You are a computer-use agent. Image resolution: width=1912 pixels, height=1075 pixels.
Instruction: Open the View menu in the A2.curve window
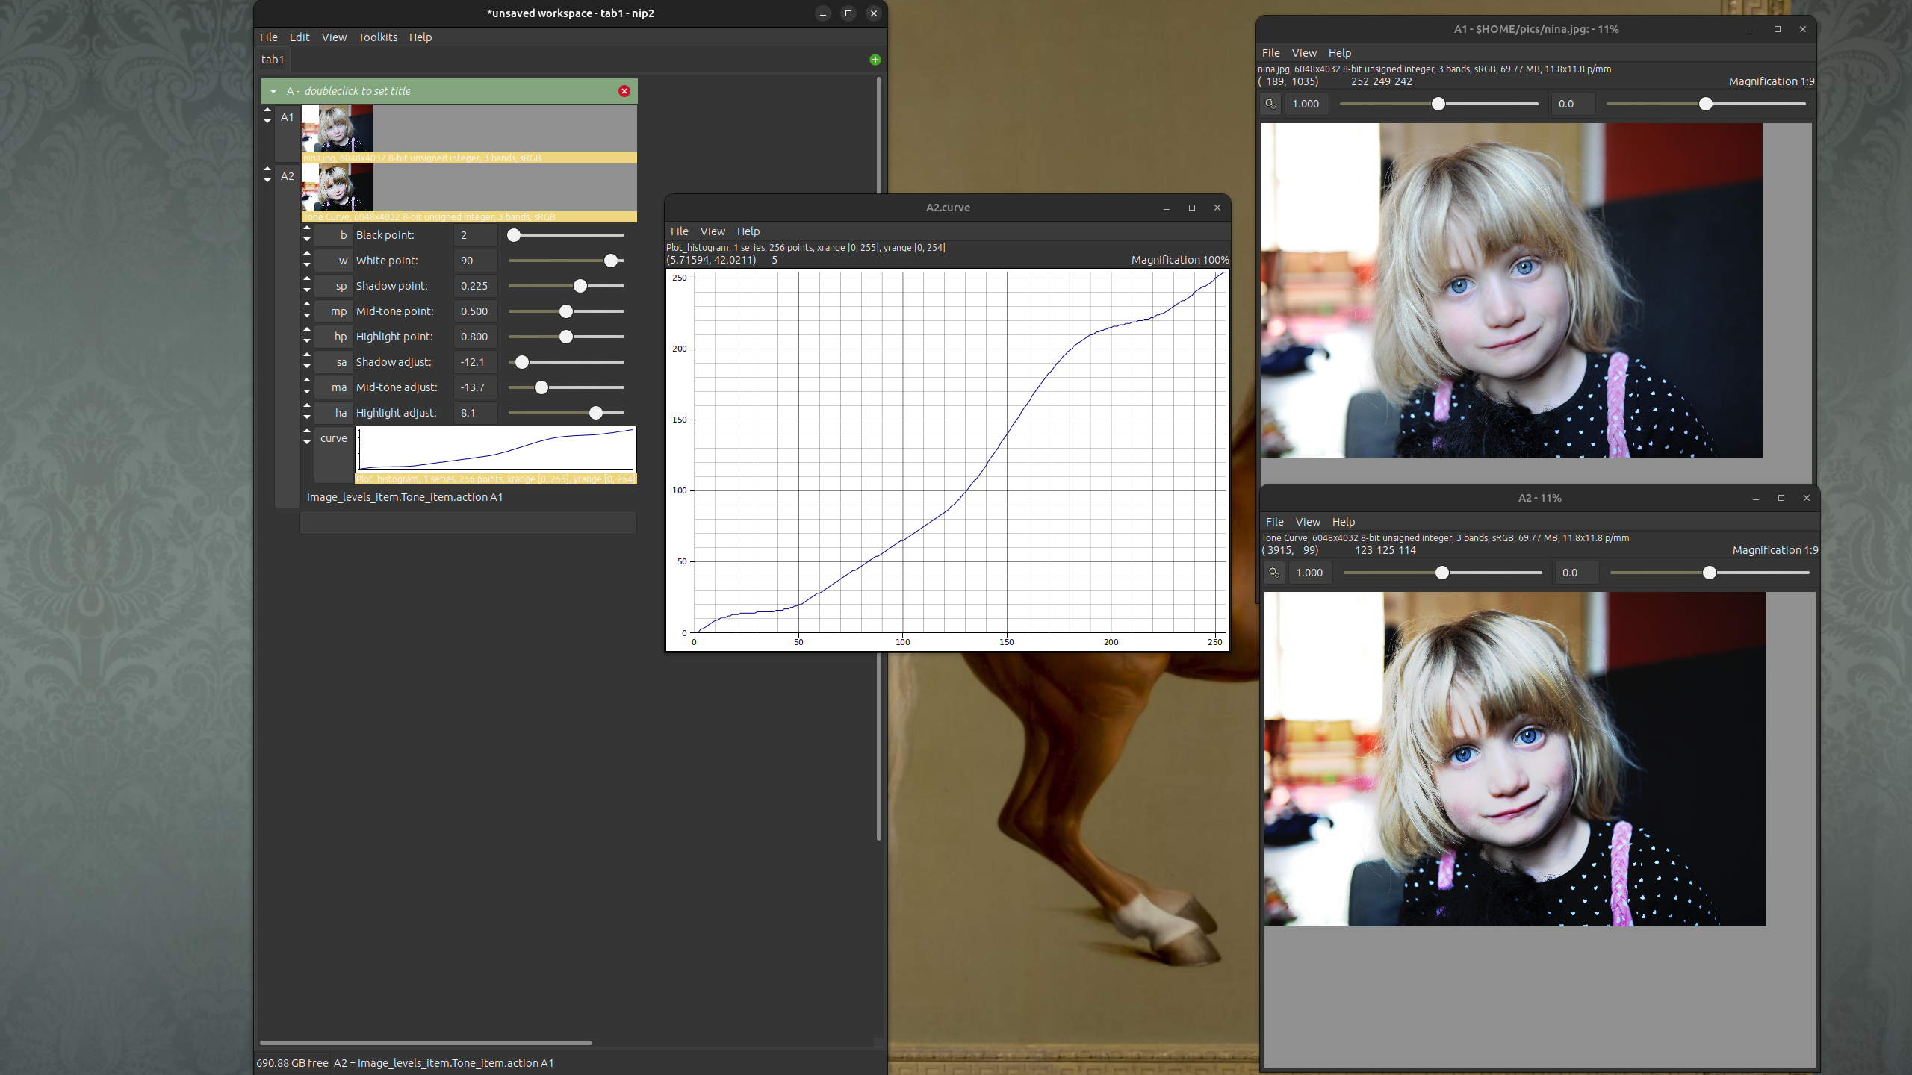click(x=713, y=231)
